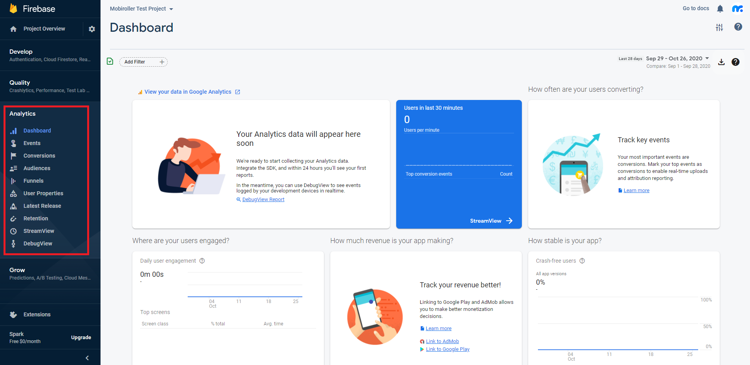This screenshot has width=750, height=365.
Task: Click the Audiences icon in sidebar
Action: coord(13,168)
